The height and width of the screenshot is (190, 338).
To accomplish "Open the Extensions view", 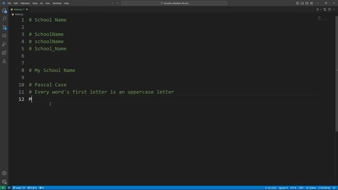I will pyautogui.click(x=4, y=53).
